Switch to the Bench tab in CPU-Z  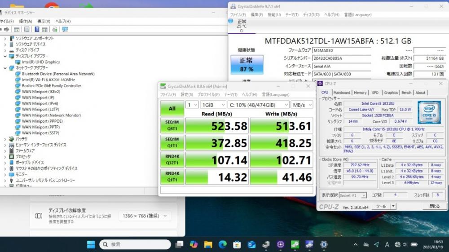pyautogui.click(x=406, y=93)
